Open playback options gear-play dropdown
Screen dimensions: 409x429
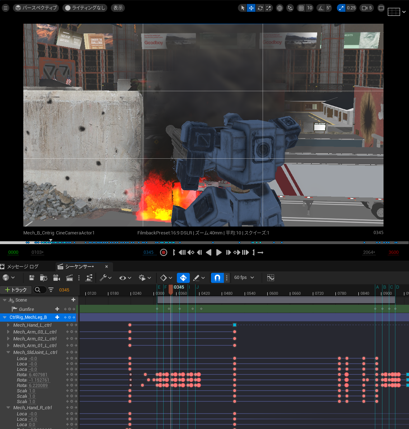pos(145,278)
